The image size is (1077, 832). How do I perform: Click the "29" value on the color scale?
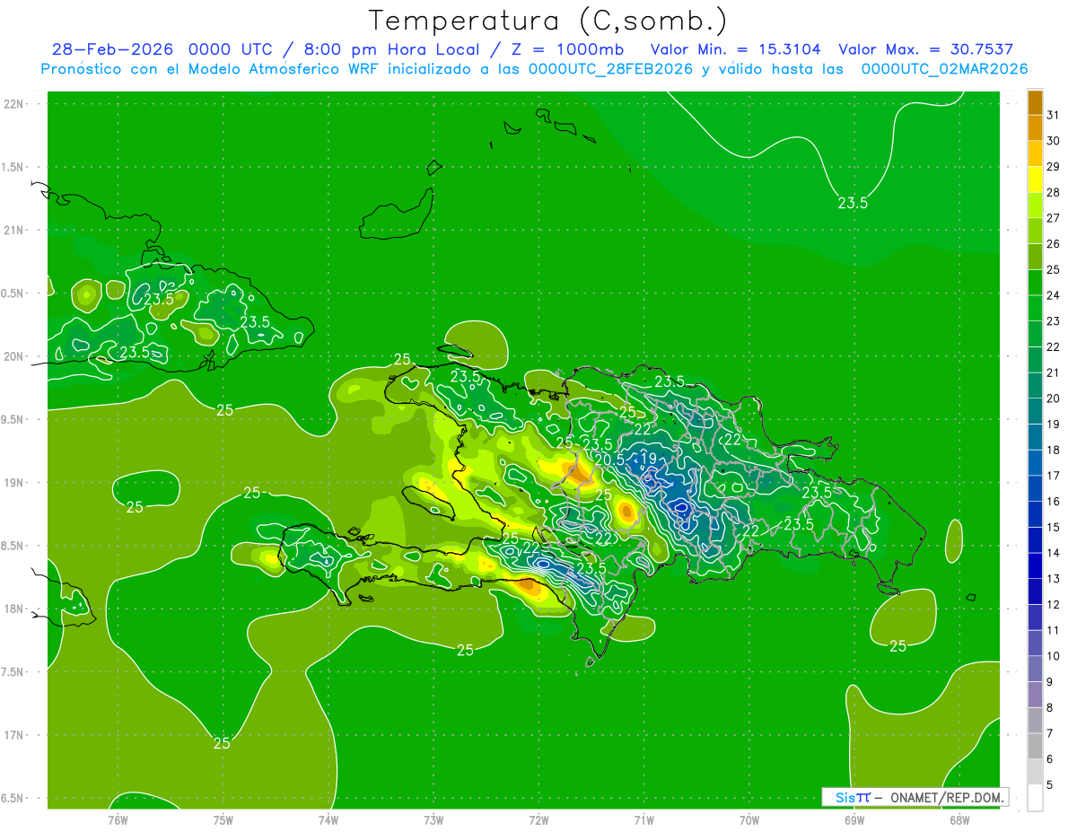pyautogui.click(x=1054, y=167)
